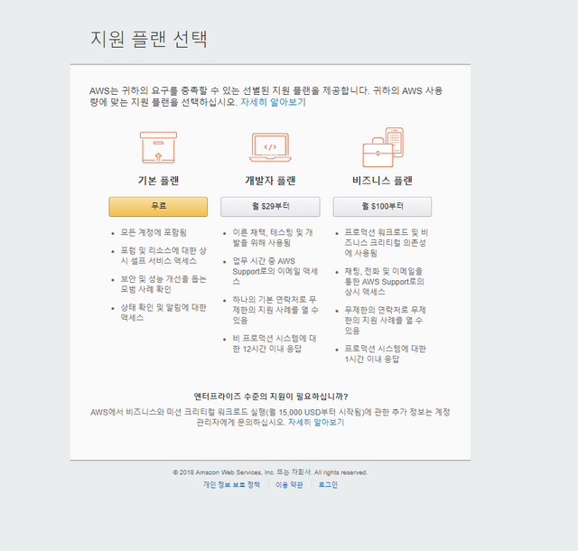Click the 개발자 플랜 heading

click(x=270, y=181)
